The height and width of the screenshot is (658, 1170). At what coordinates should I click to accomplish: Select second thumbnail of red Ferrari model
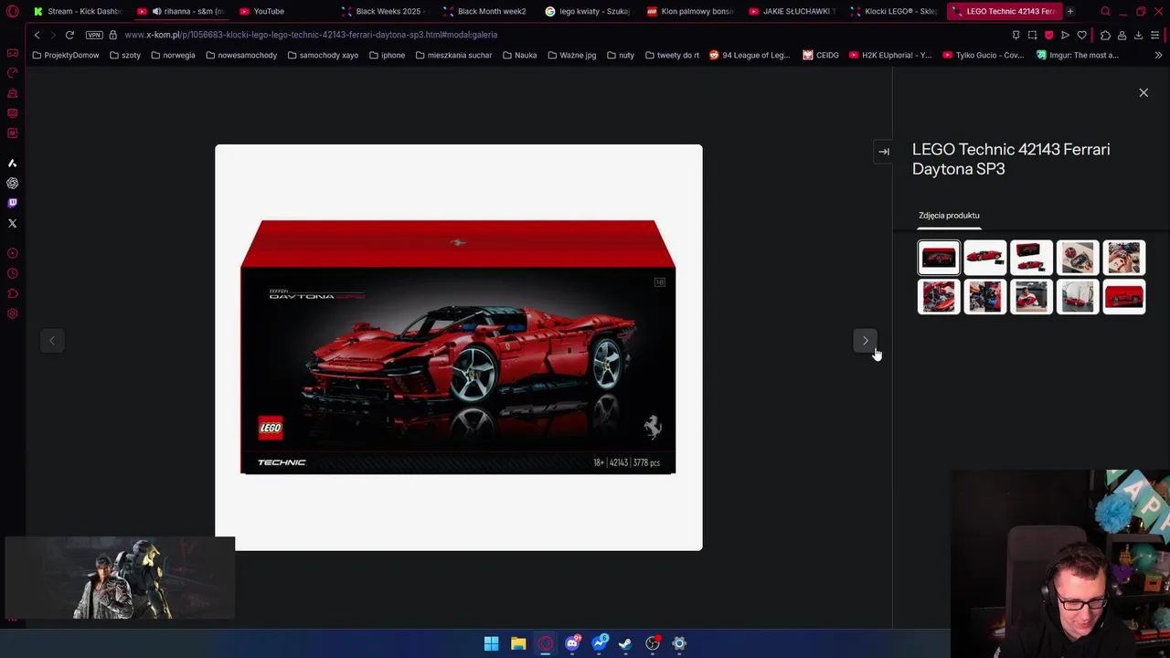[985, 258]
